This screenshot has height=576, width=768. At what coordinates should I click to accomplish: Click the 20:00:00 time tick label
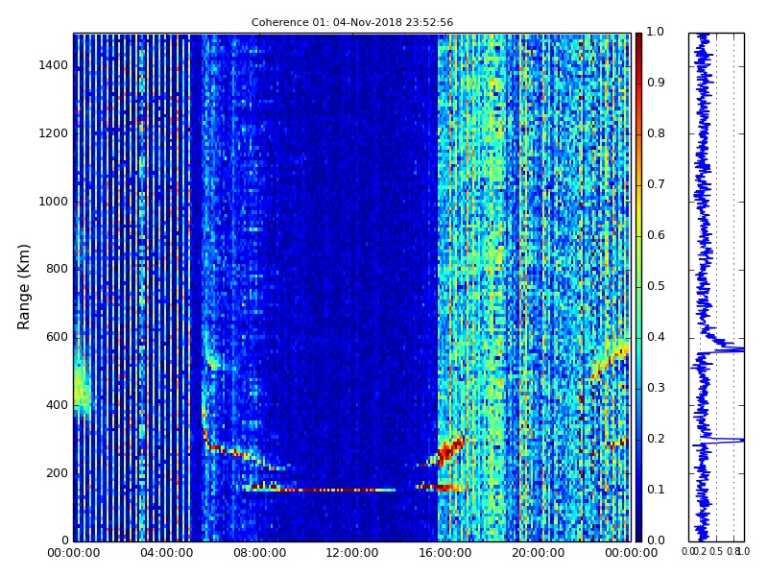click(539, 553)
